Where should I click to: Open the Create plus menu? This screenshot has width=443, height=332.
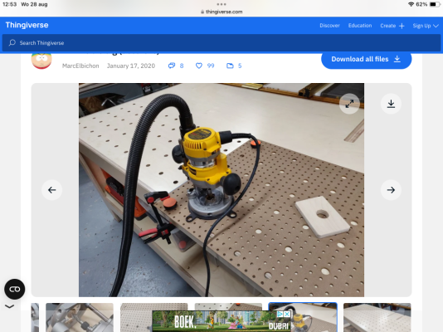[392, 26]
